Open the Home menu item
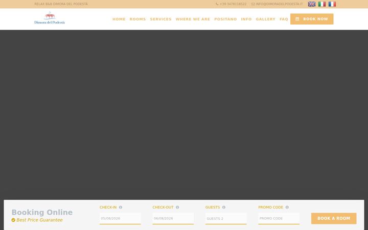368x230 pixels. tap(119, 19)
